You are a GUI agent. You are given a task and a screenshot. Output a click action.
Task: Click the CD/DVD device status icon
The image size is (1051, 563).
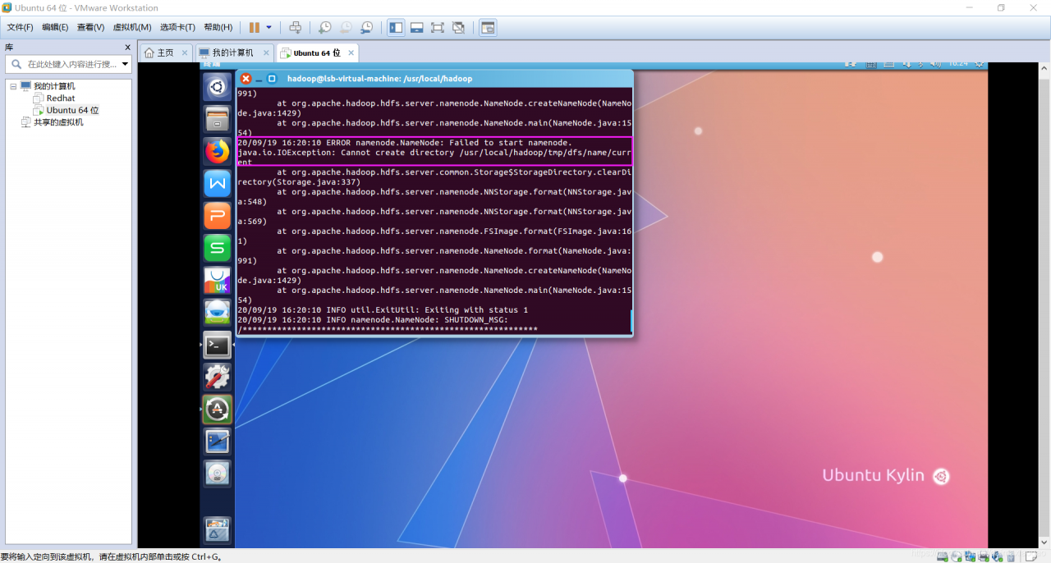click(x=957, y=556)
